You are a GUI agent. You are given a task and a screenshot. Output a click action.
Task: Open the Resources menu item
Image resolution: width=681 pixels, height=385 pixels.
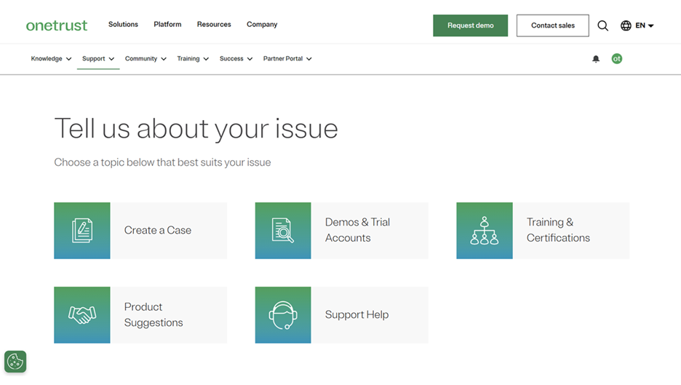[214, 25]
